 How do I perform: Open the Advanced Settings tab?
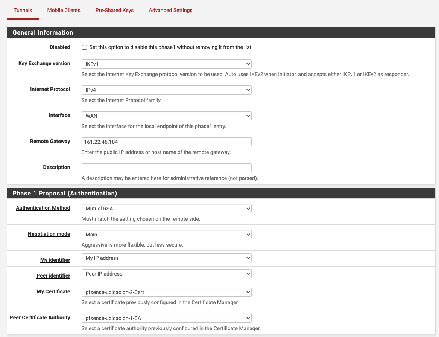(170, 11)
